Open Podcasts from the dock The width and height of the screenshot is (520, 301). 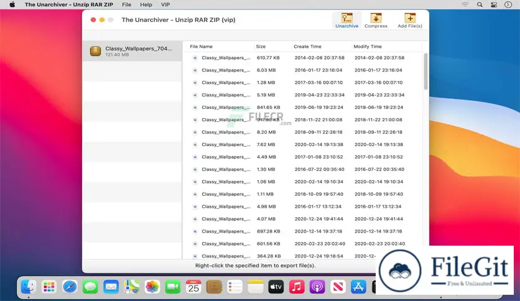317,287
